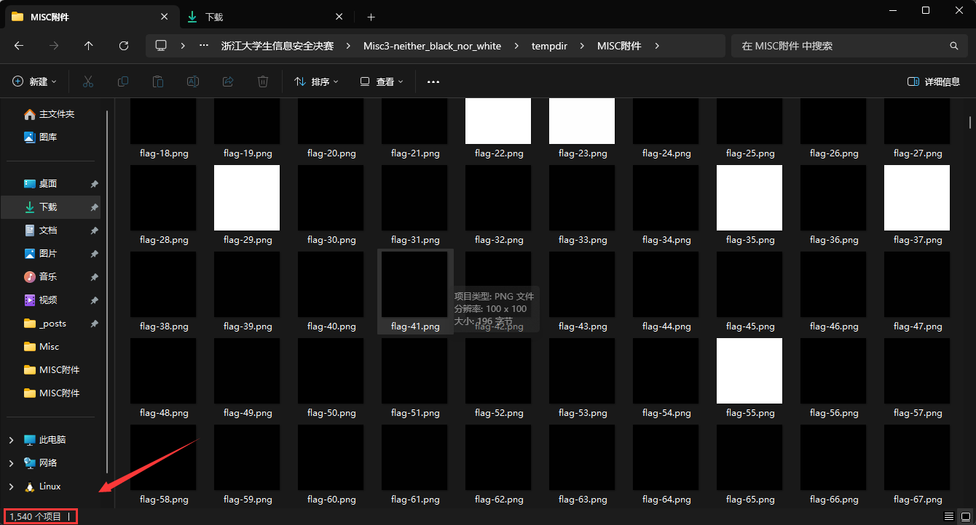Click the Share icon in toolbar
This screenshot has width=976, height=525.
pos(228,82)
